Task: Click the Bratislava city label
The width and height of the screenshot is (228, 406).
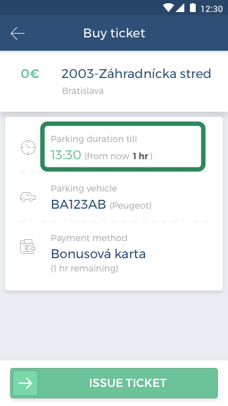Action: (83, 91)
